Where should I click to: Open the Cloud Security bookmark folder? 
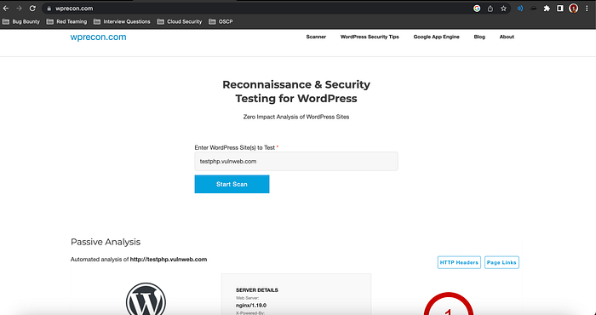(x=180, y=21)
